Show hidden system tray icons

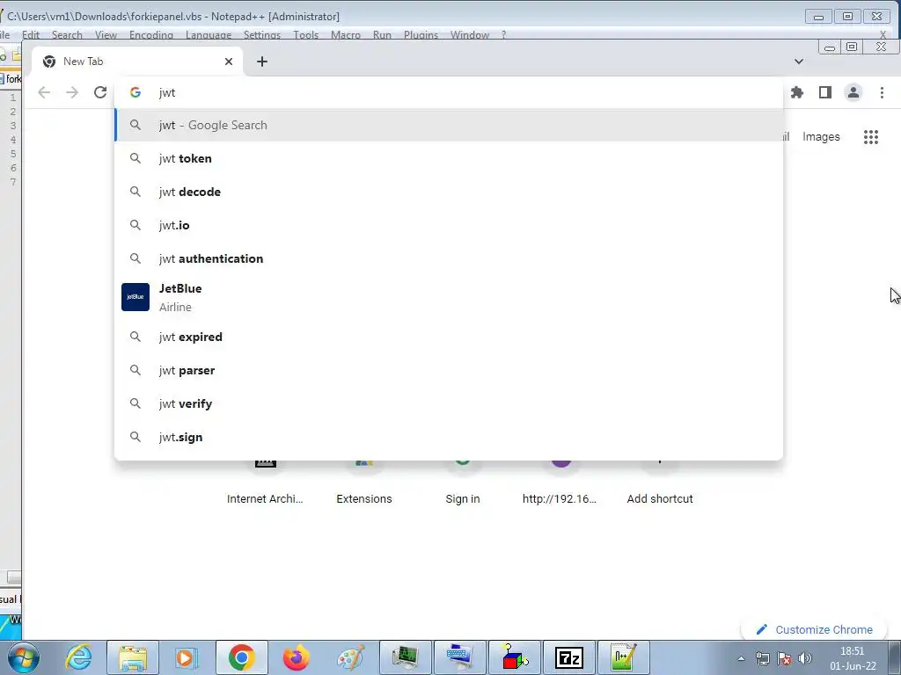(741, 658)
